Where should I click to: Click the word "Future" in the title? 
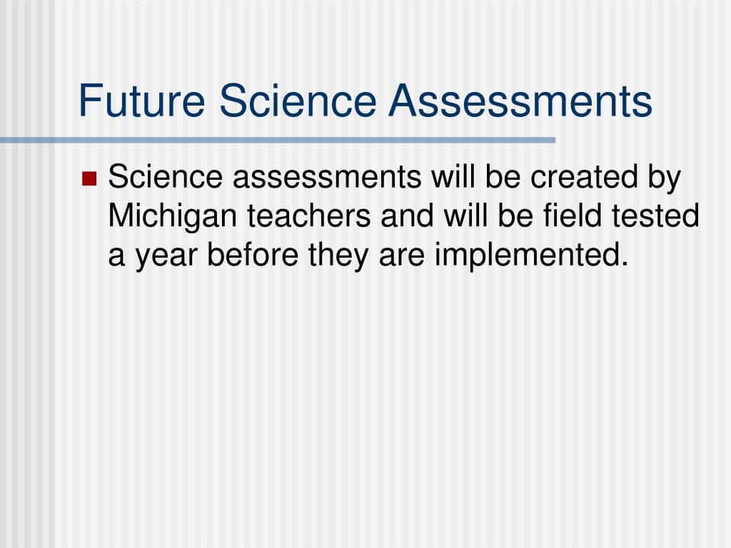[142, 100]
